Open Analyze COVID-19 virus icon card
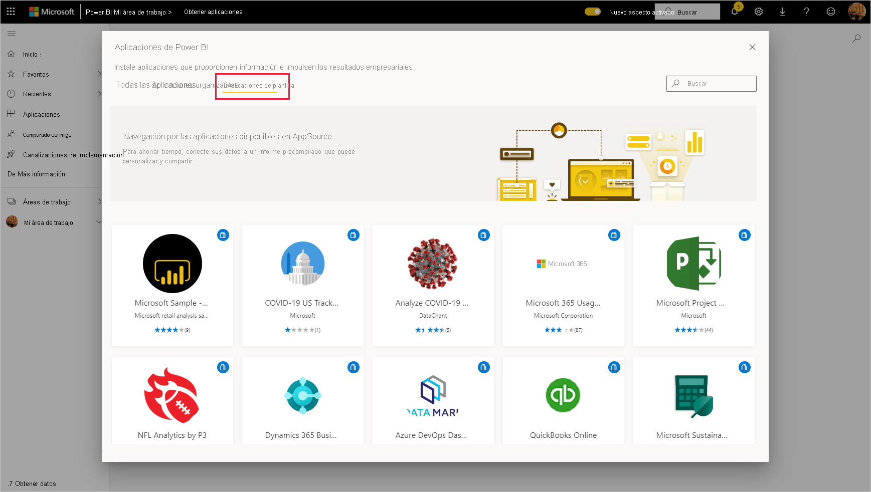This screenshot has height=492, width=871. [x=433, y=264]
